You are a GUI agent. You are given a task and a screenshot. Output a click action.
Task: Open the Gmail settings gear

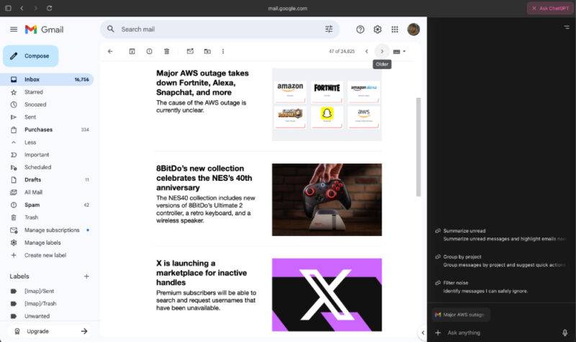[377, 30]
